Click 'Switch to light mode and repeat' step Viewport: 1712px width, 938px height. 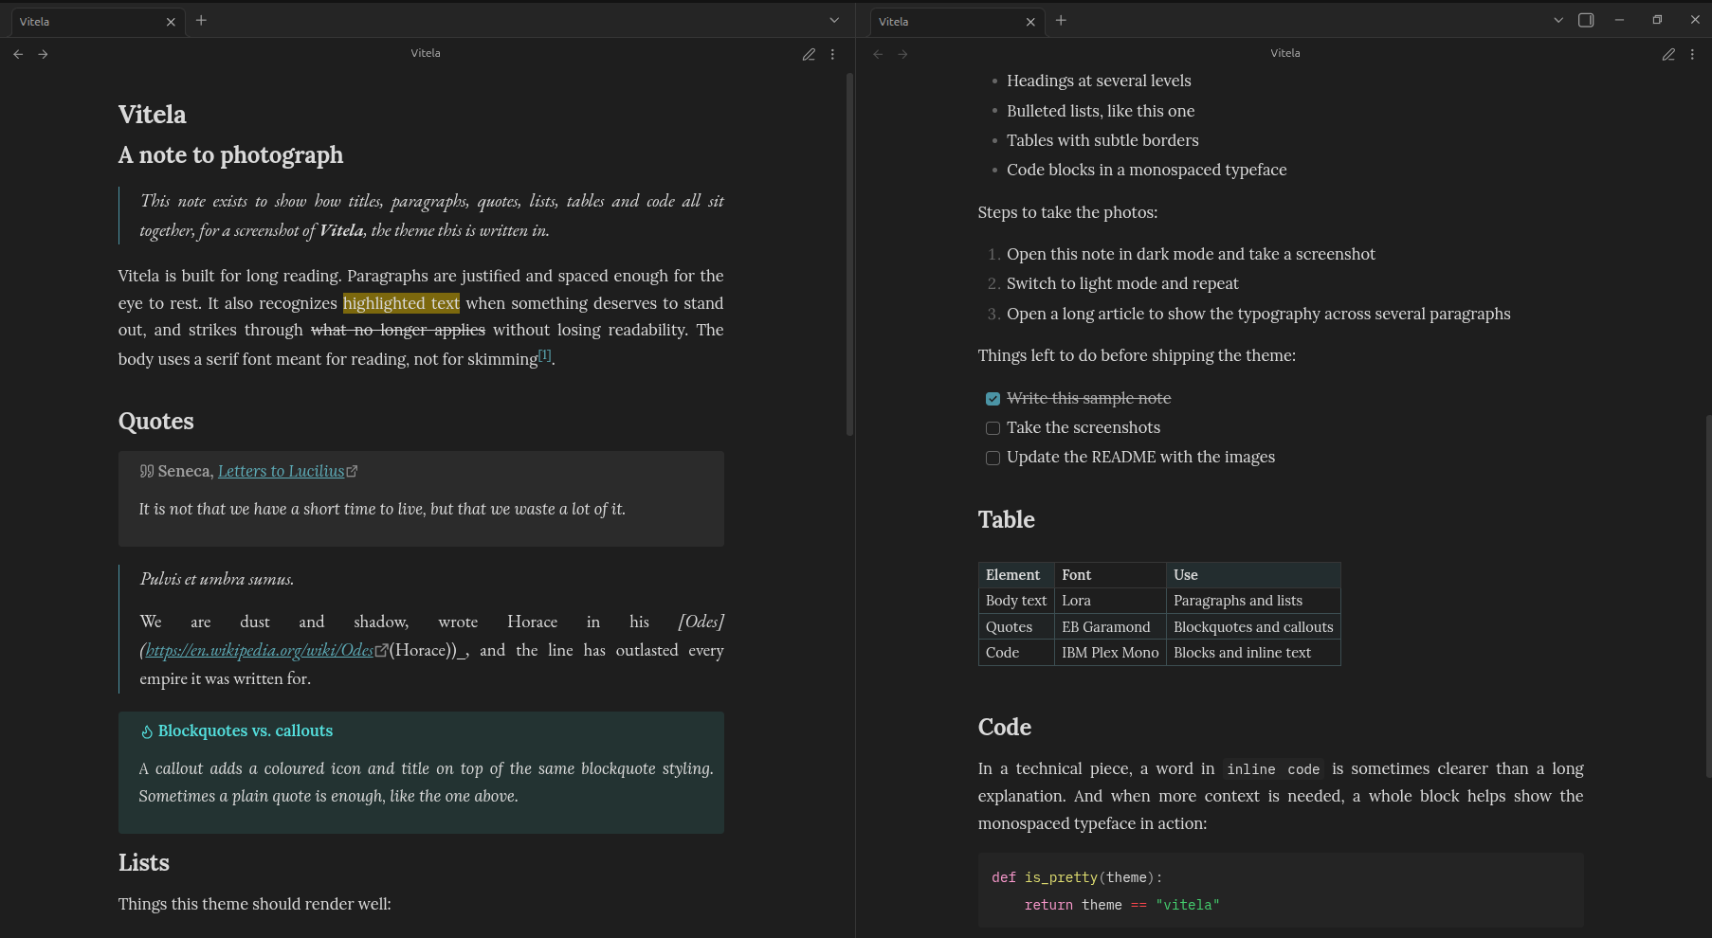coord(1122,283)
